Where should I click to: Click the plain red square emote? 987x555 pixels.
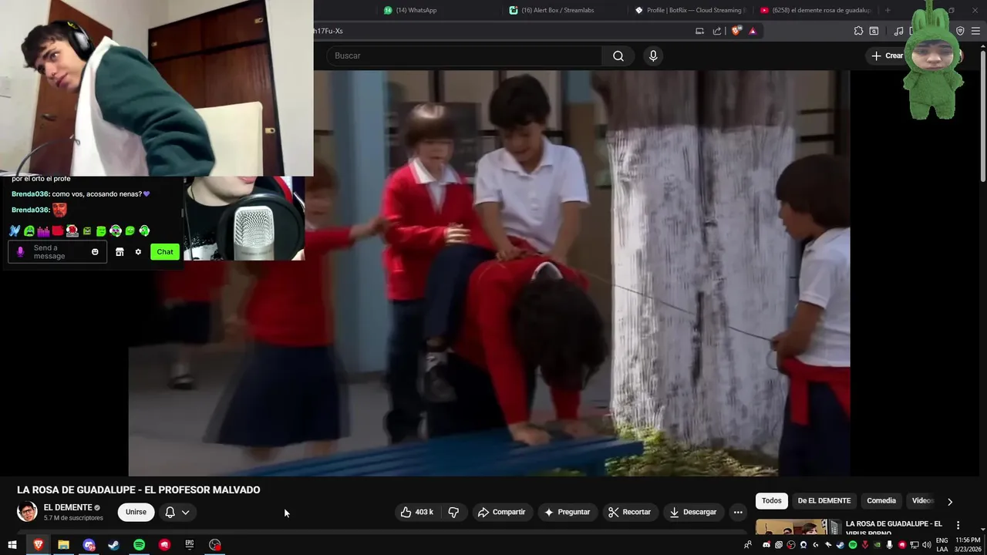(57, 230)
